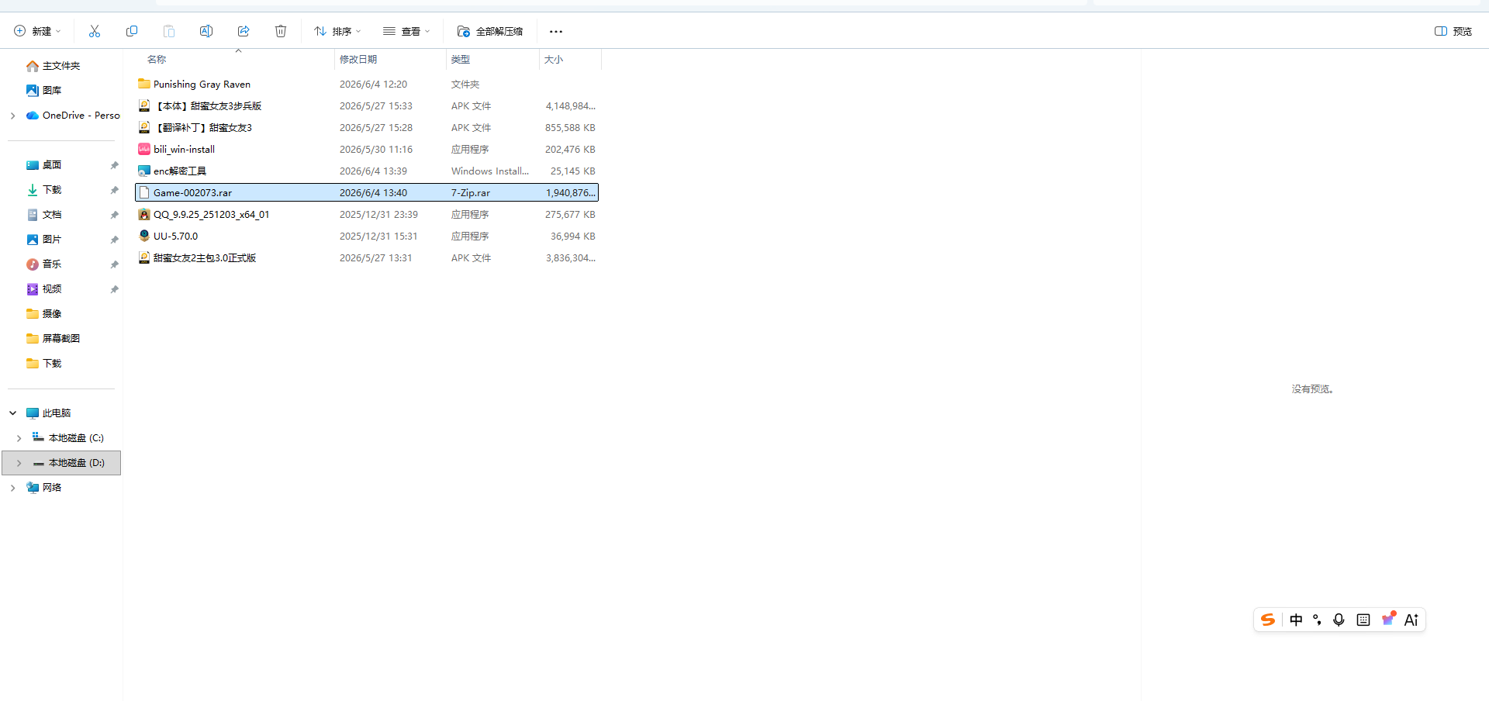Toggle Chinese input mode 中 icon
The height and width of the screenshot is (701, 1489).
[x=1296, y=620]
